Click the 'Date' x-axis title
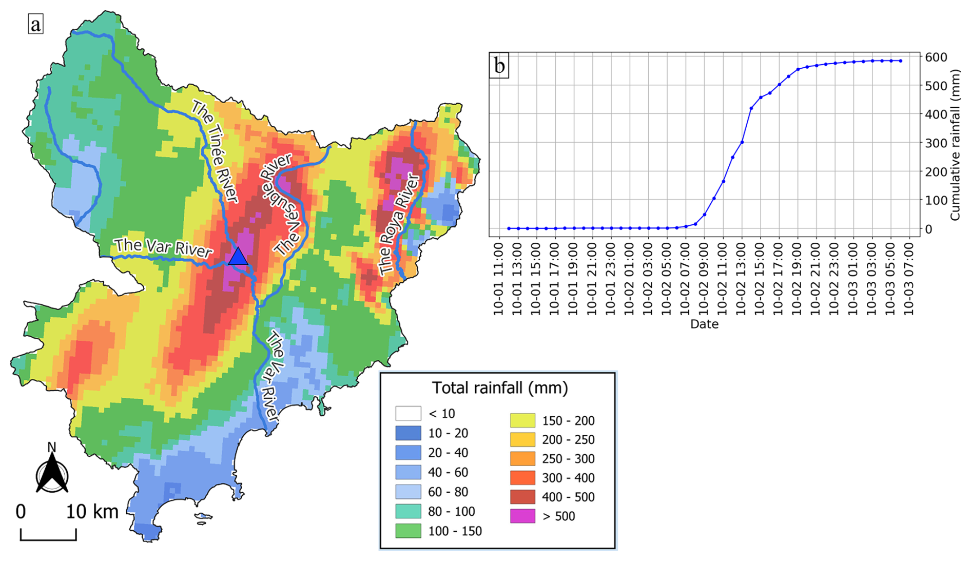971x561 pixels. (704, 324)
